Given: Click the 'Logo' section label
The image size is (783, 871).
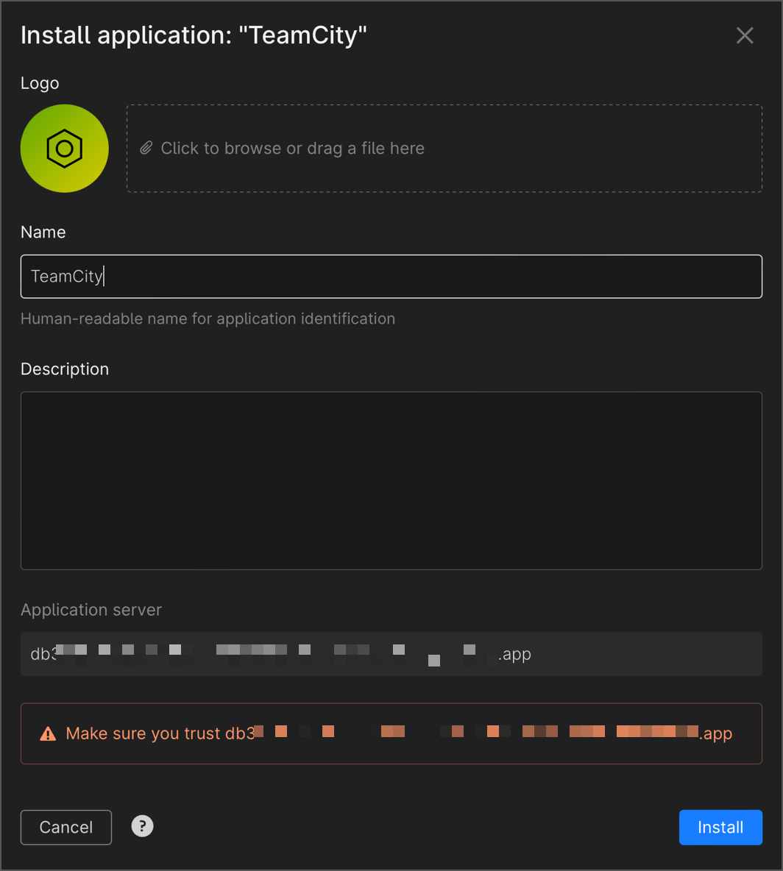Looking at the screenshot, I should [x=40, y=83].
